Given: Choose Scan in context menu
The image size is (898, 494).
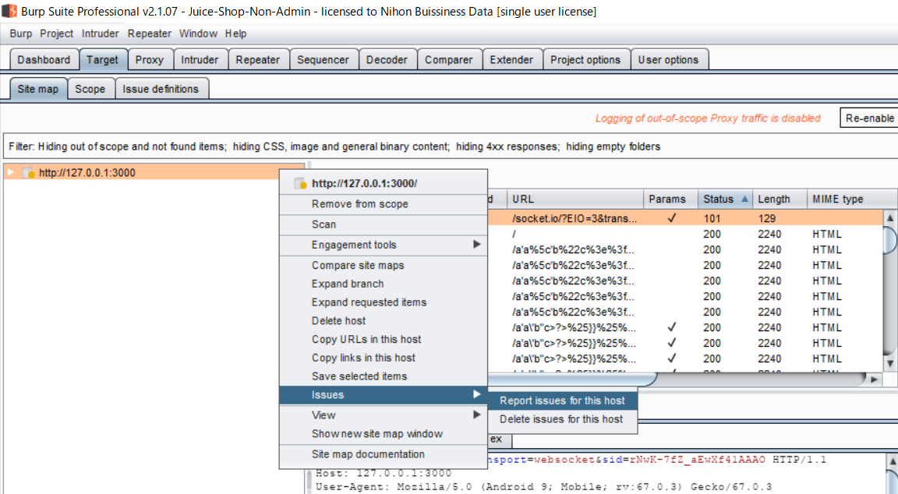Looking at the screenshot, I should [384, 224].
